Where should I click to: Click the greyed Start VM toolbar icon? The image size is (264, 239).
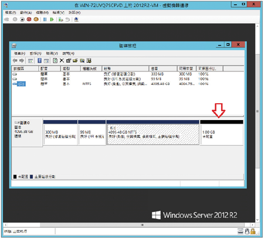(15, 19)
